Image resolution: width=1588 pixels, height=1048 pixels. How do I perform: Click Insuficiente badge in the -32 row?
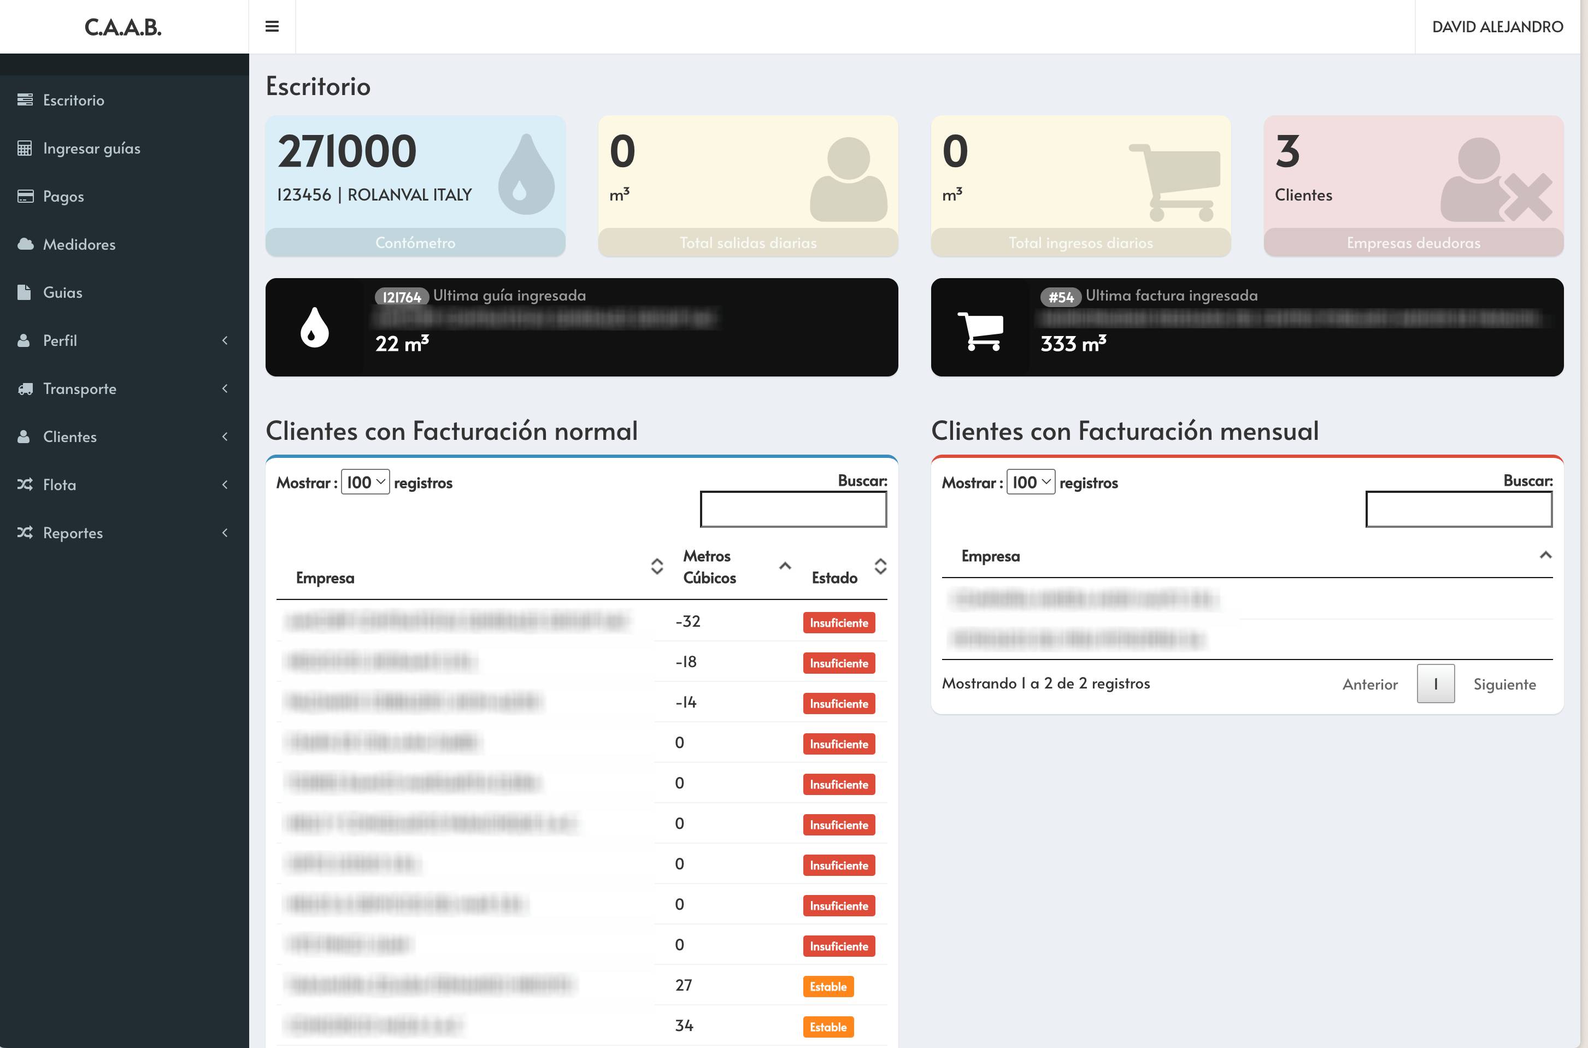(x=839, y=623)
